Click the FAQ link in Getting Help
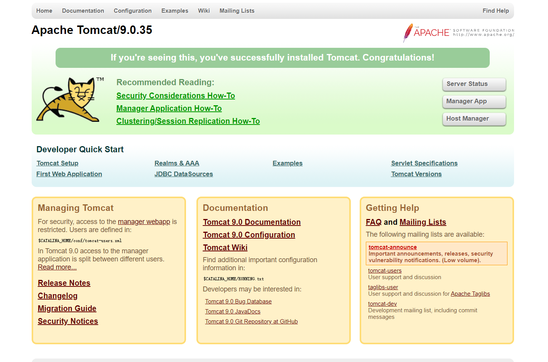Screen dimensions: 548x362 tap(374, 222)
